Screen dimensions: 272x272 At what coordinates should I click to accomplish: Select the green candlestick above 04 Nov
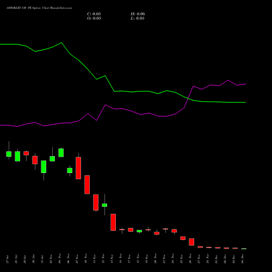point(61,153)
